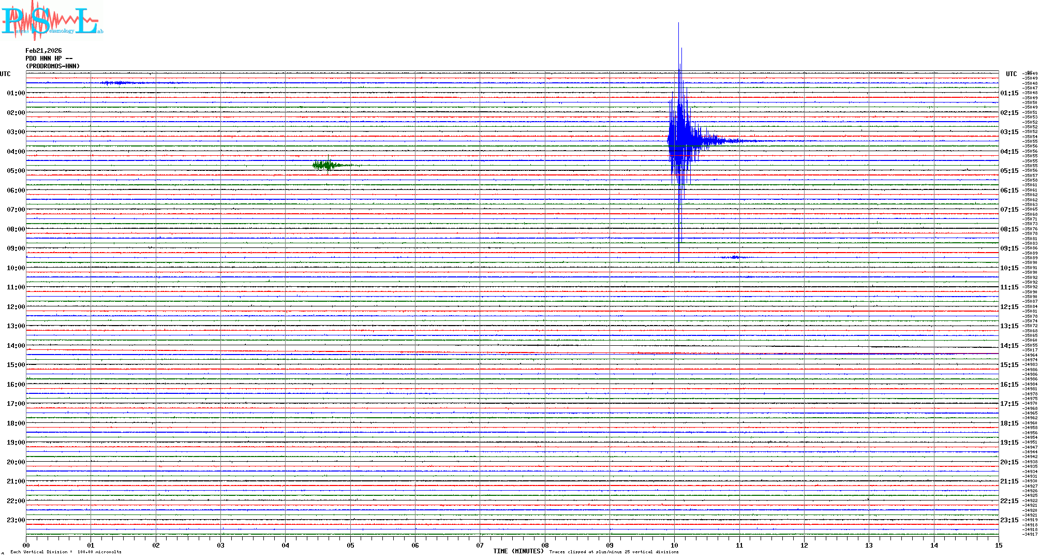Click the 23:00 hour label on left
This screenshot has height=559, width=1040.
click(x=16, y=520)
